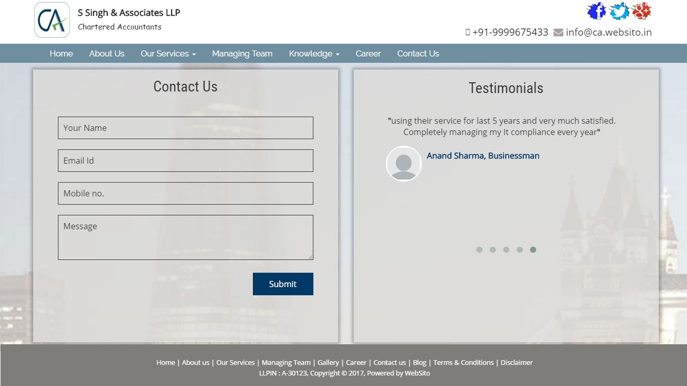
Task: Open the footer Career link
Action: pyautogui.click(x=356, y=362)
